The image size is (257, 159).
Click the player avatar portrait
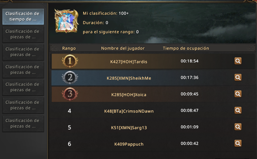coord(66,21)
